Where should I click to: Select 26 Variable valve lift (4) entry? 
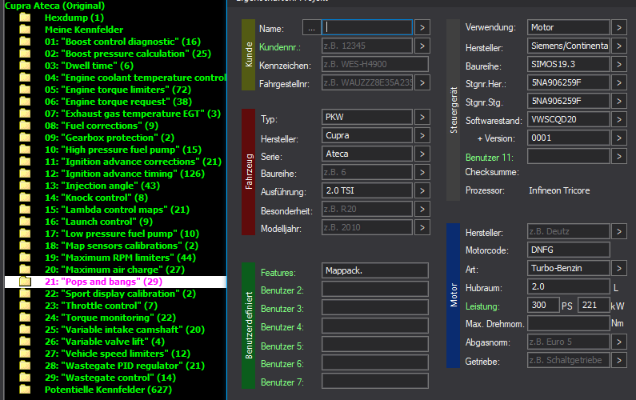click(105, 341)
